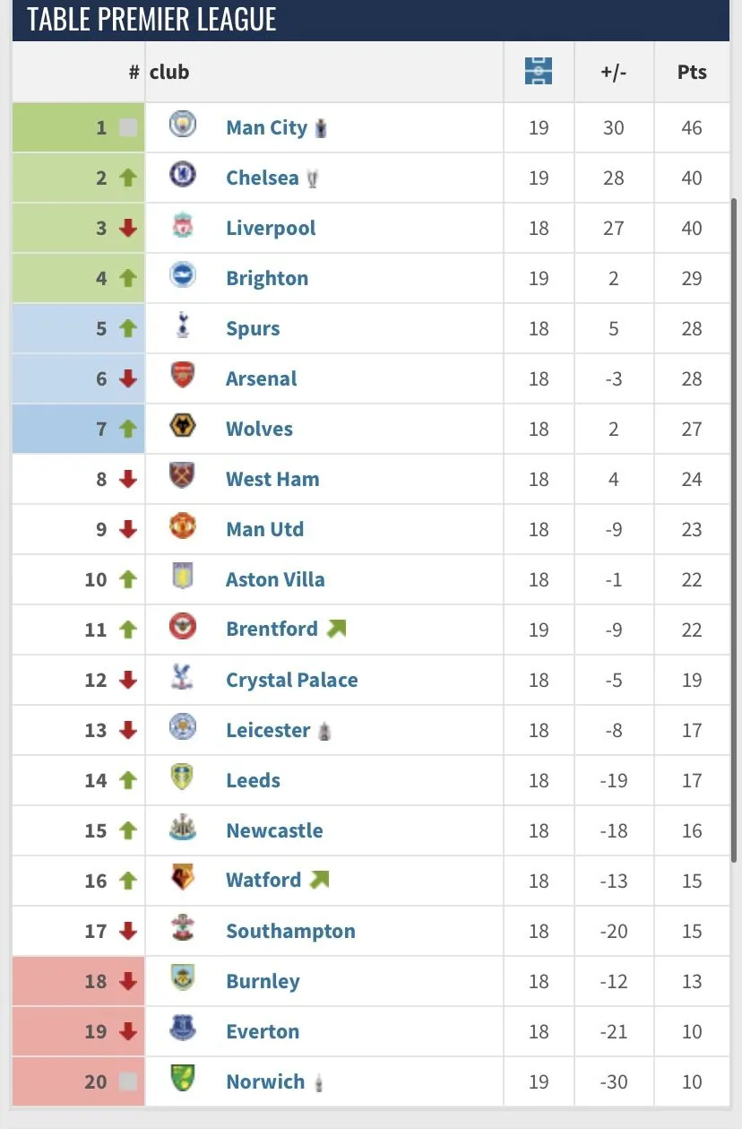742x1129 pixels.
Task: Click the matches-played pitch icon header
Action: [539, 72]
